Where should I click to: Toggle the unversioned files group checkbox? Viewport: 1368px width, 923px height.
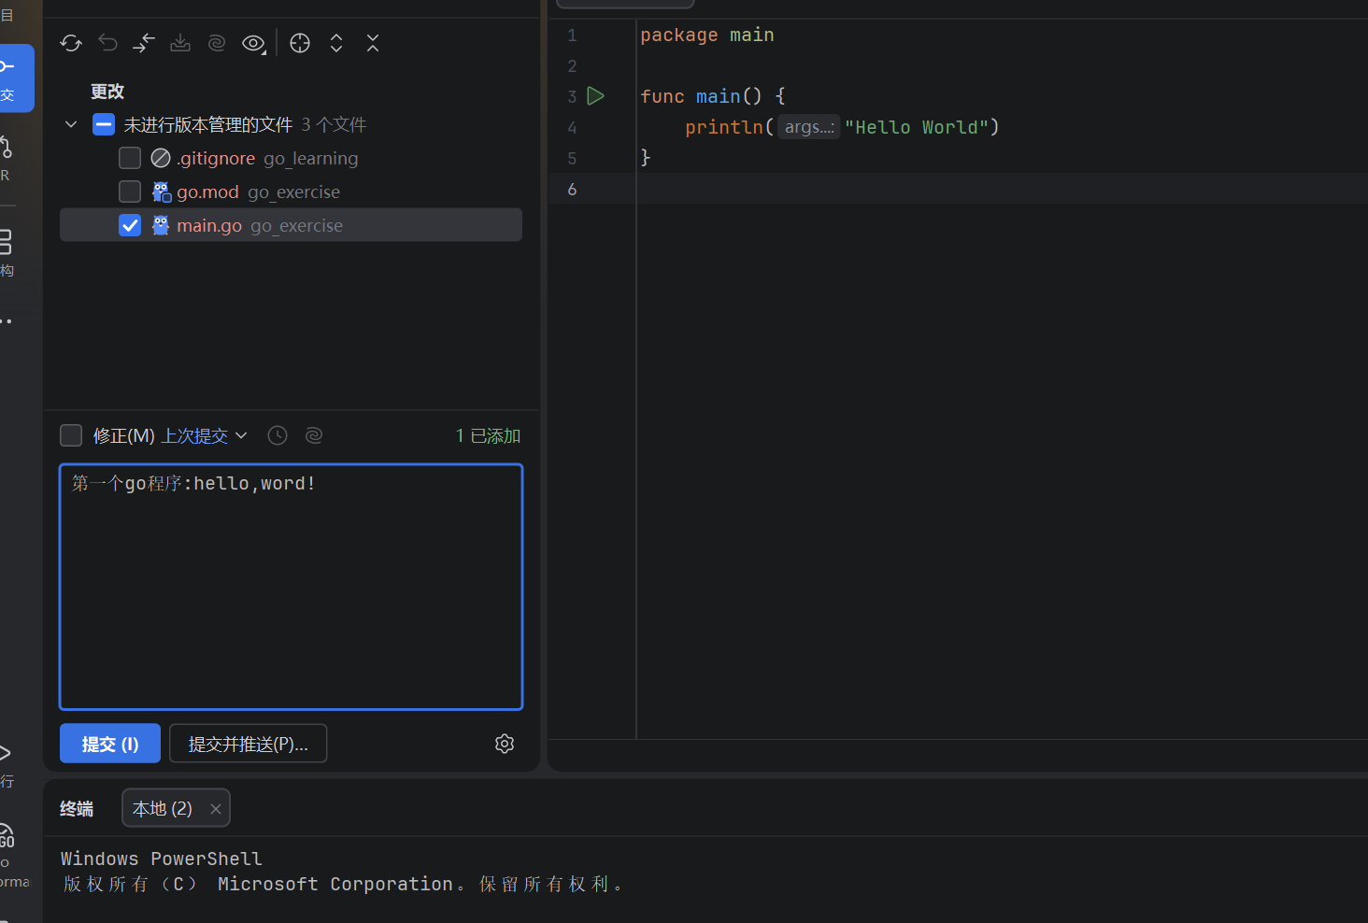point(104,124)
